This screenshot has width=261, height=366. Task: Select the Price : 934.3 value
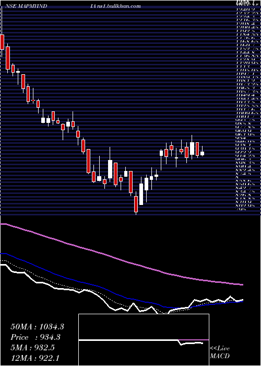35,337
